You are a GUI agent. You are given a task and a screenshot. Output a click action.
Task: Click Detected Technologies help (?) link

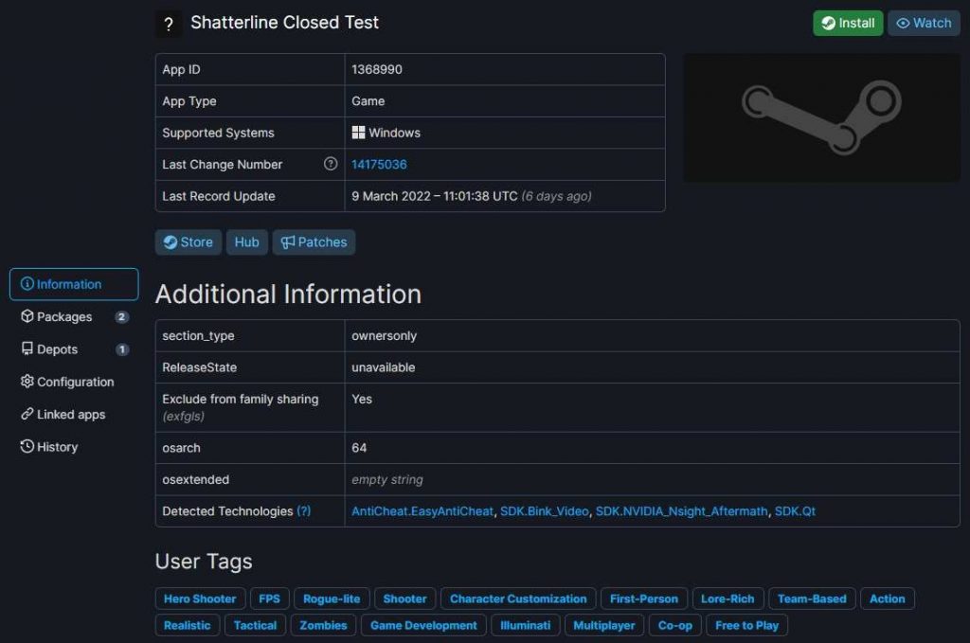click(x=303, y=511)
